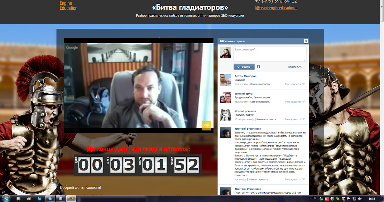Click your own avatar beside comment field

226,53
